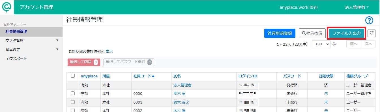Check the box for employee 鈴木 裕之
The height and width of the screenshot is (112, 380).
tap(73, 102)
